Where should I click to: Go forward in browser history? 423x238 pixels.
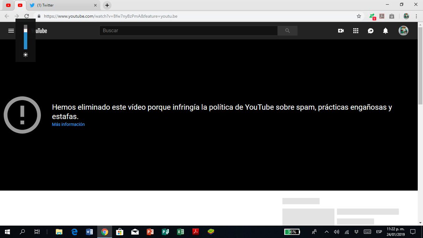(x=17, y=16)
